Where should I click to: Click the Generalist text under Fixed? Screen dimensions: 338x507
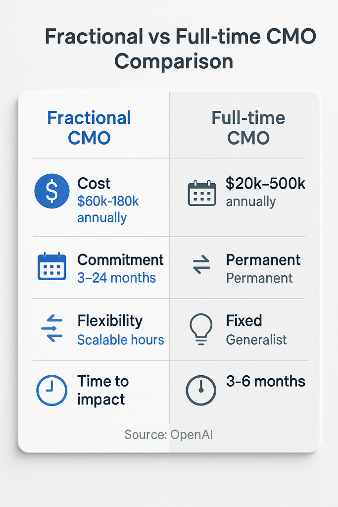coord(256,340)
